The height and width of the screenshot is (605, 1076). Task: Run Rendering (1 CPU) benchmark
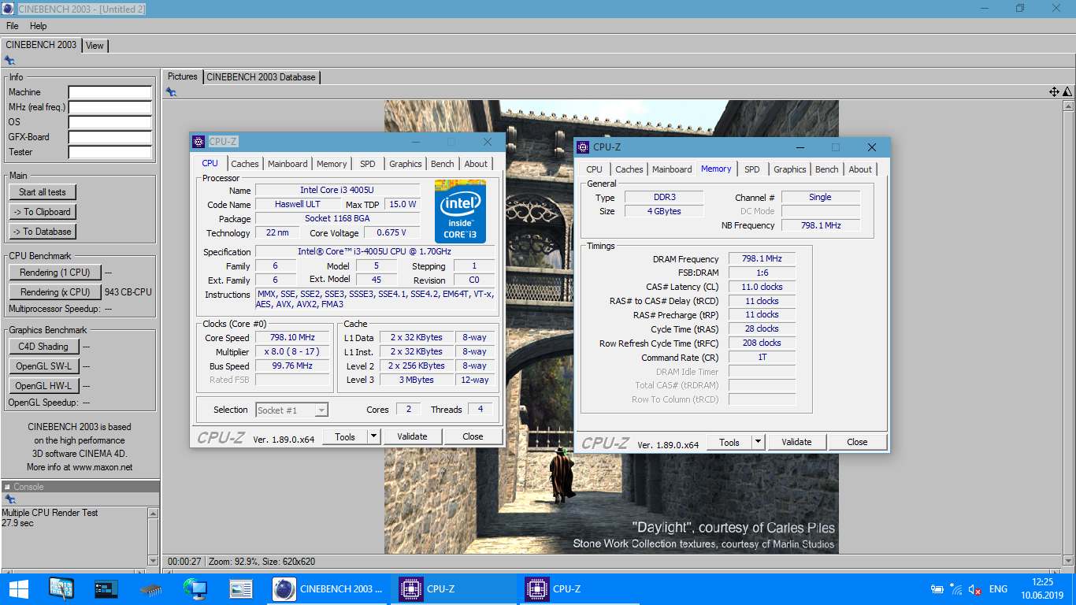click(55, 273)
